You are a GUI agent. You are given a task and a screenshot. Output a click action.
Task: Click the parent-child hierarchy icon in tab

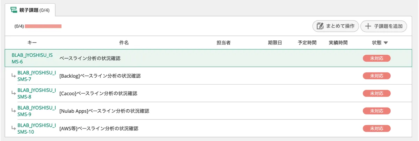tap(14, 10)
